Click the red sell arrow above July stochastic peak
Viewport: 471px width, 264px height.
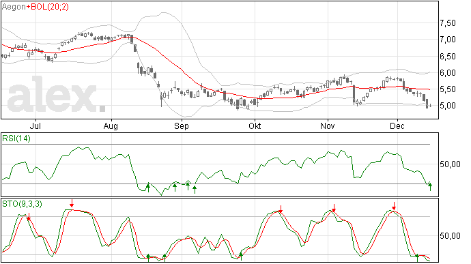(x=72, y=203)
